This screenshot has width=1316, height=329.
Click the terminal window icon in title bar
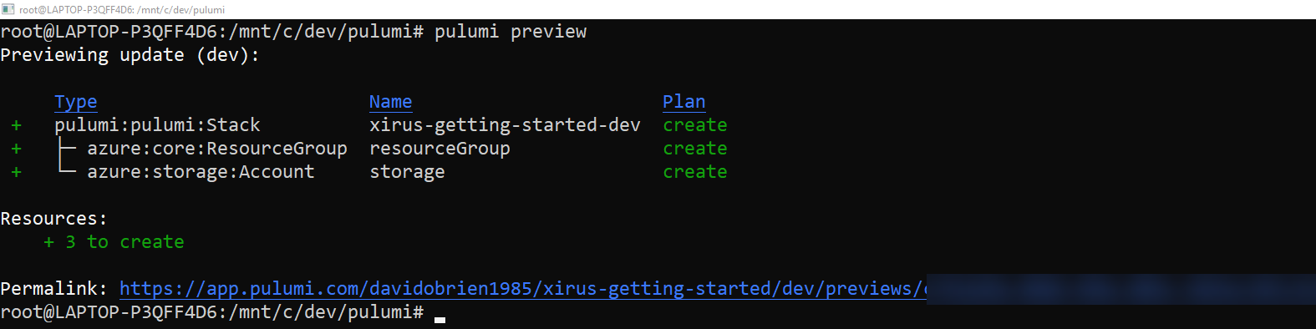coord(8,9)
